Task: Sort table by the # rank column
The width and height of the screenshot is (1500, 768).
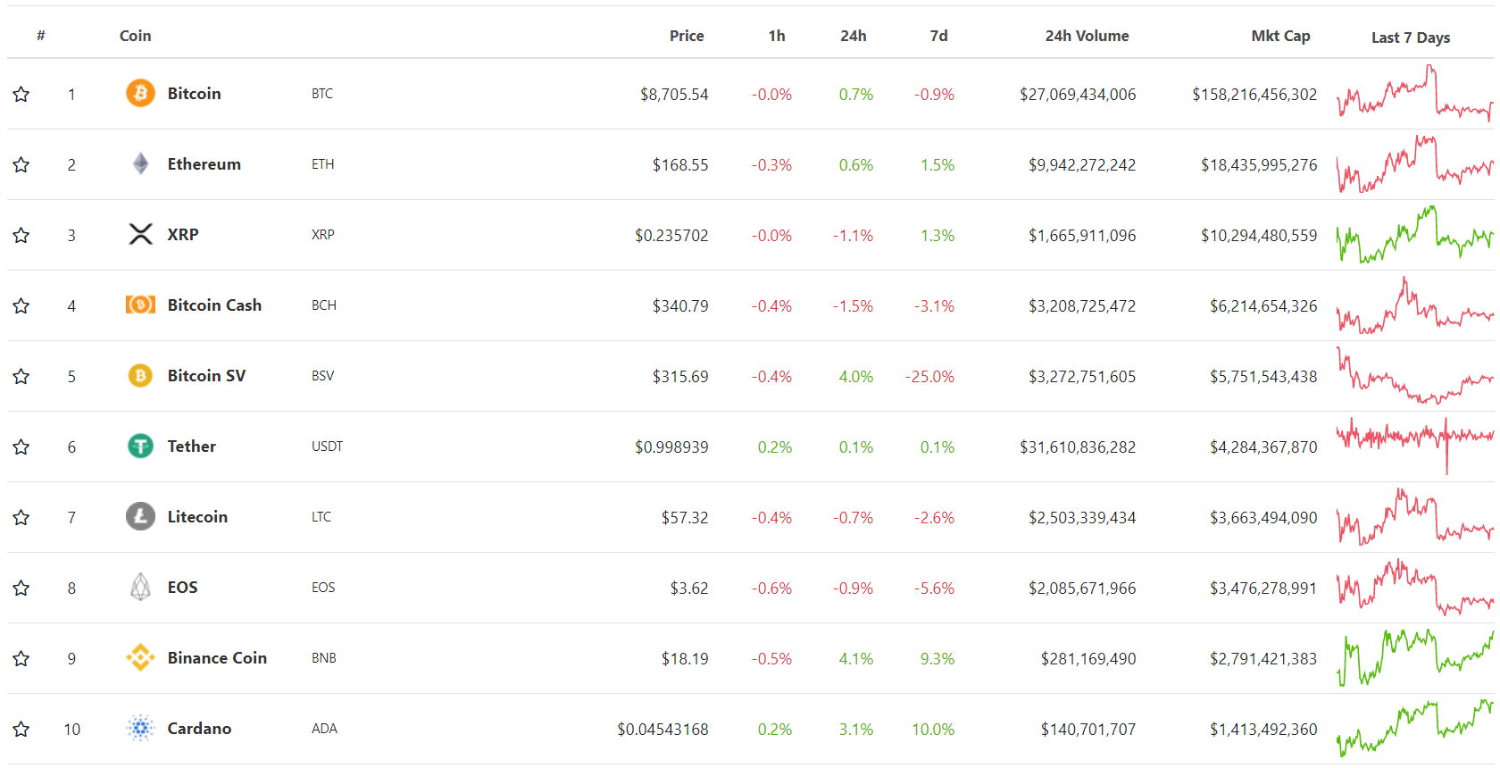Action: (x=41, y=36)
